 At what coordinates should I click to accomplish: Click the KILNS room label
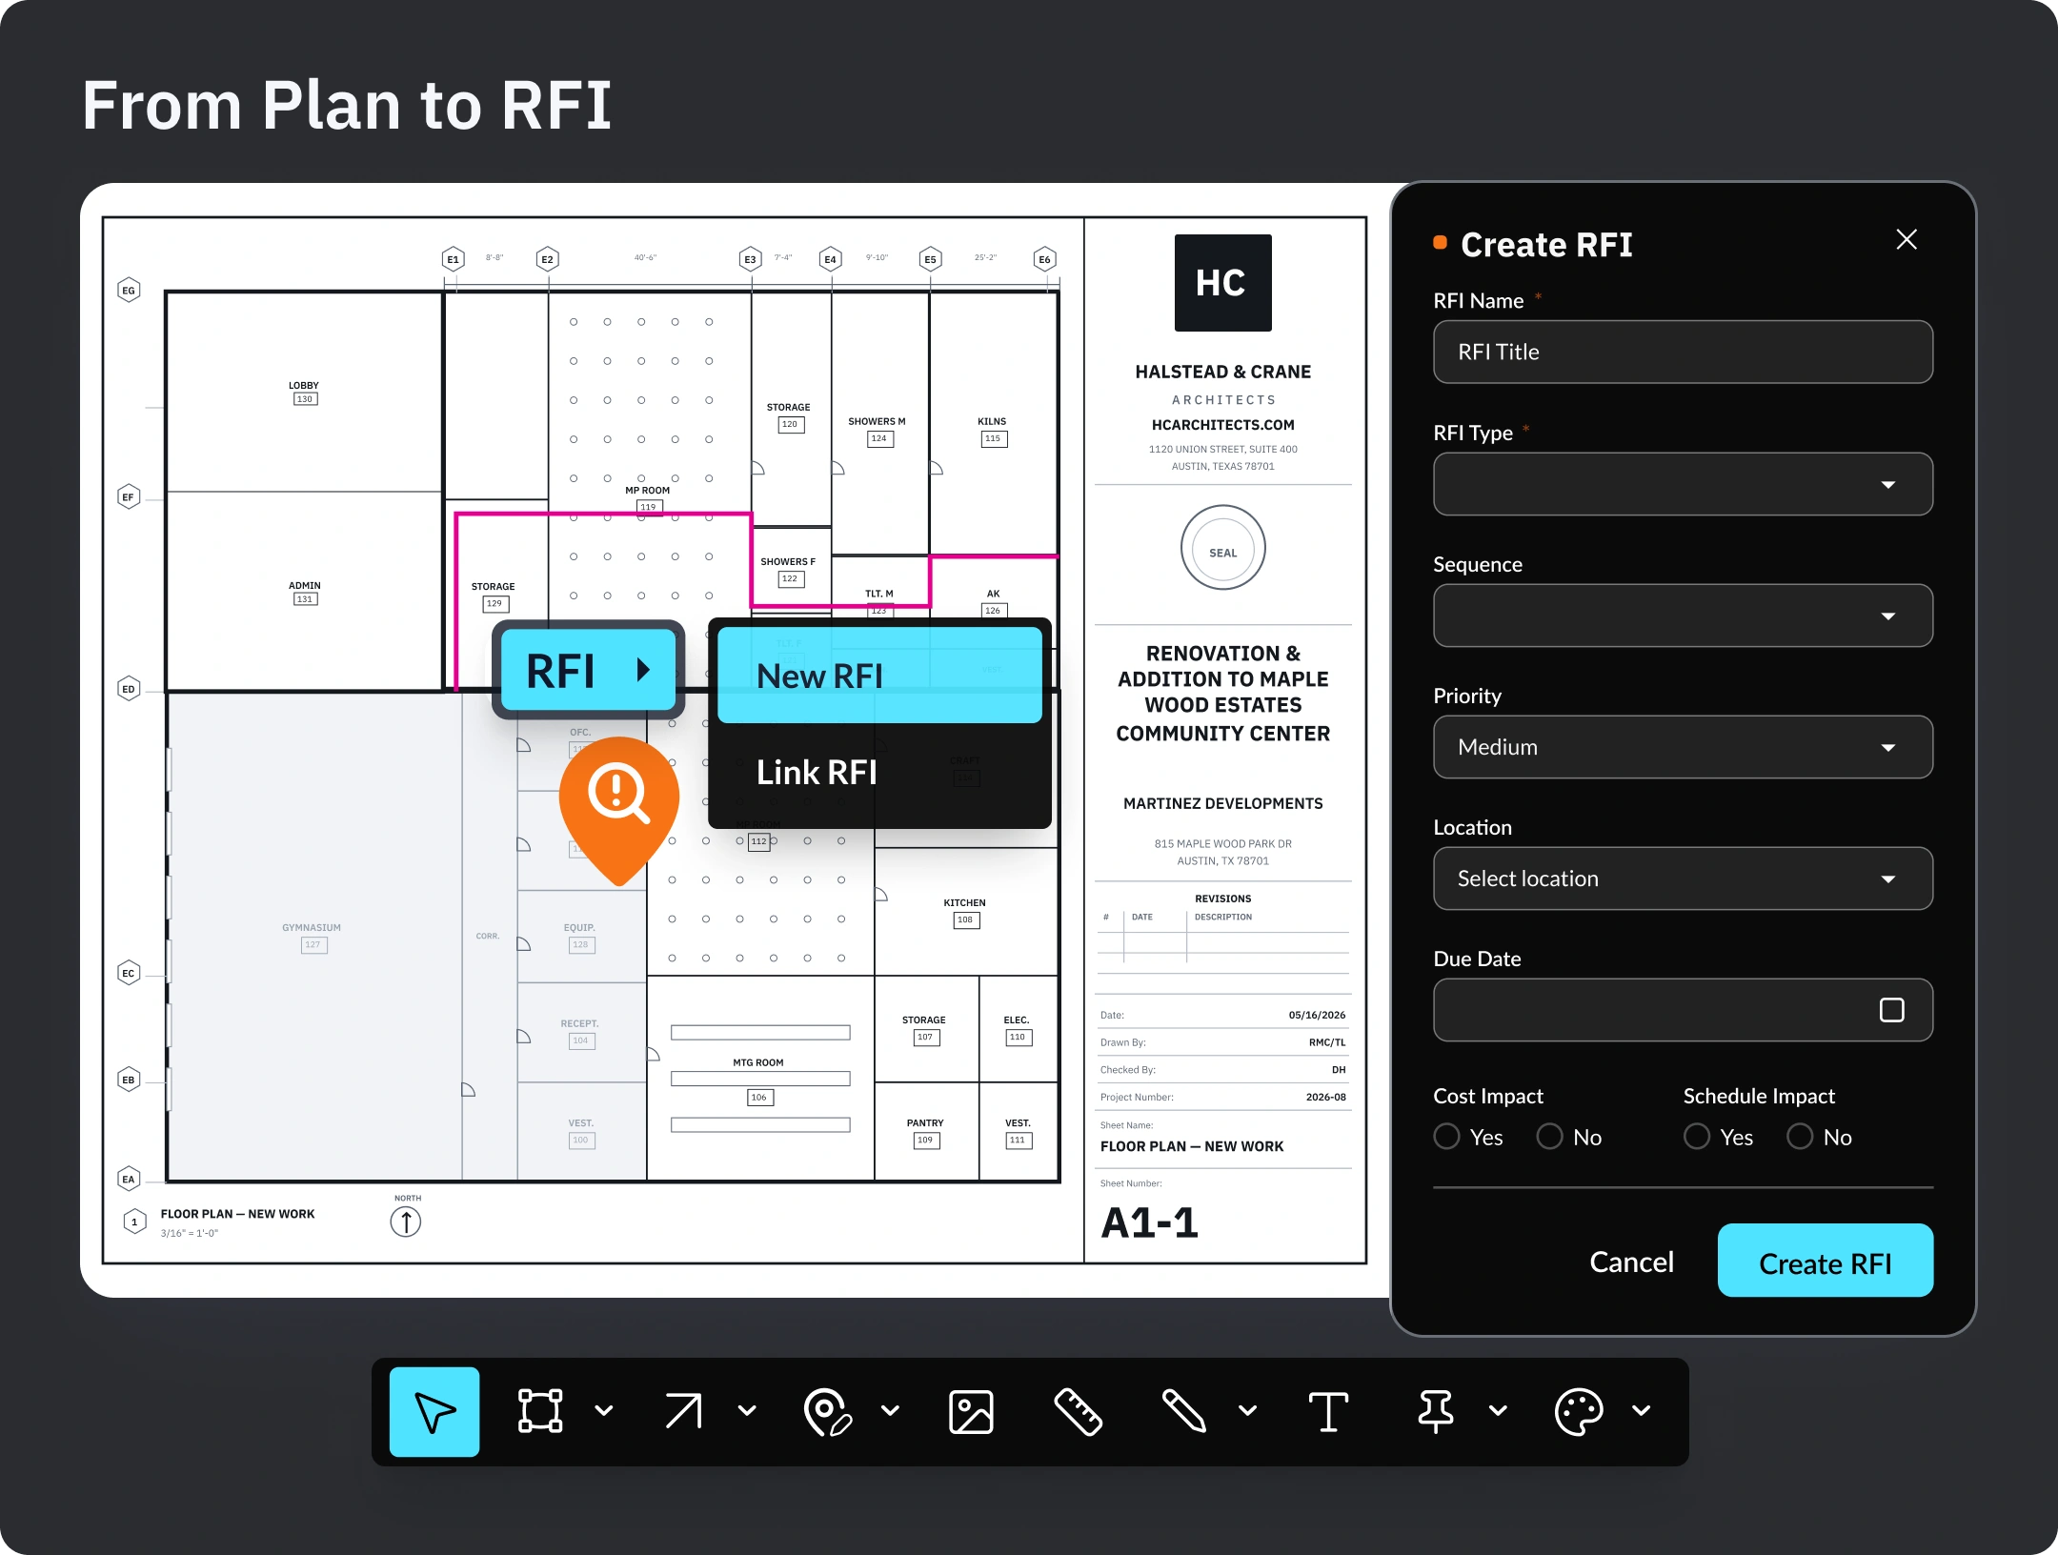coord(992,421)
